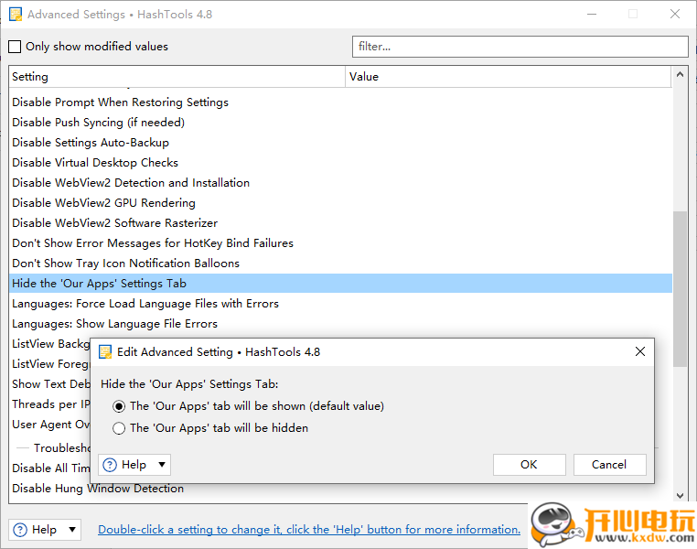Click the question mark icon in bottom Help
Viewport: 697px width, 549px height.
(x=20, y=530)
